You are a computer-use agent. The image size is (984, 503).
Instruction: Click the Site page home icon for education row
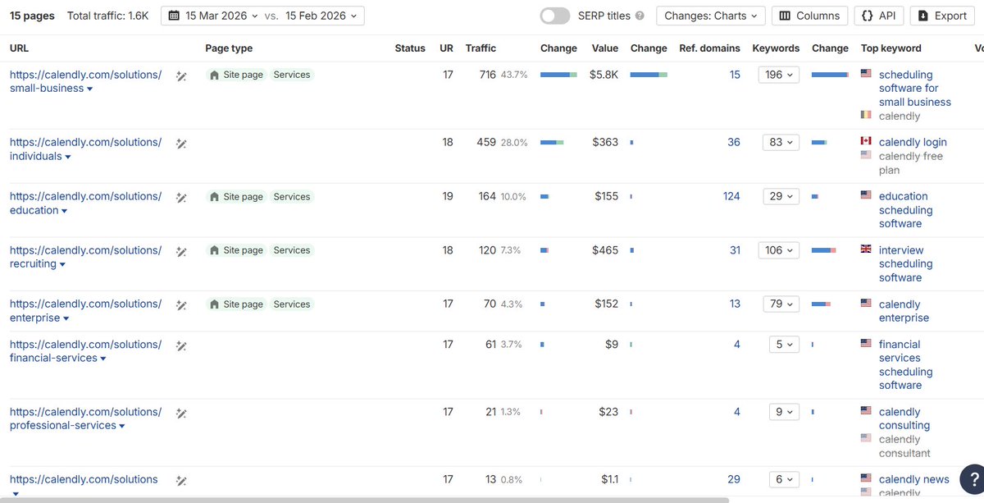coord(215,197)
